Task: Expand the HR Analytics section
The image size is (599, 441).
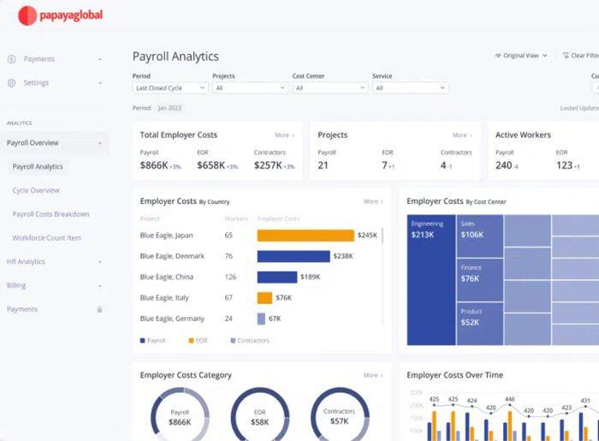Action: point(99,262)
